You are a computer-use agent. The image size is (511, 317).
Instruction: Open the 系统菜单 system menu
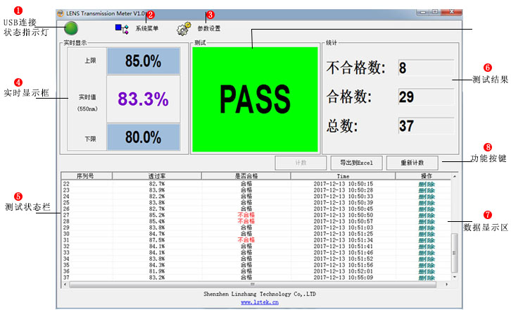click(146, 29)
